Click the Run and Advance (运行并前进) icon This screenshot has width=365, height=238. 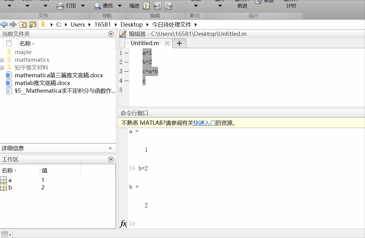[242, 4]
